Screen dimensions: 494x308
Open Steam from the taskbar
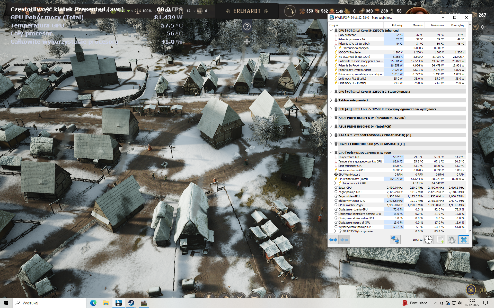coord(131,303)
